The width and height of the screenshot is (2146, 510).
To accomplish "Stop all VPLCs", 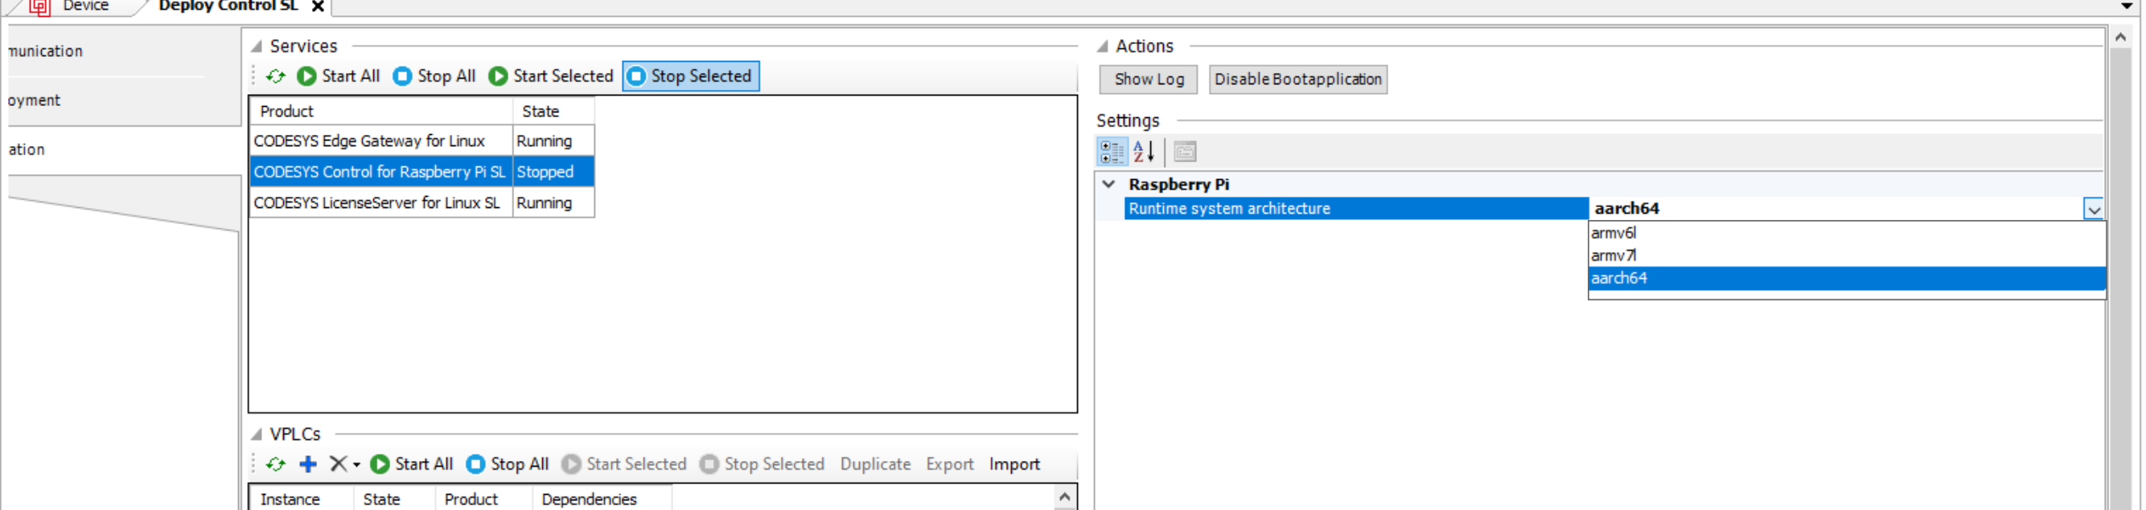I will coord(508,464).
